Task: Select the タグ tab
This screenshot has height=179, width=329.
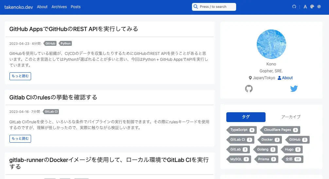Action: [x=246, y=117]
